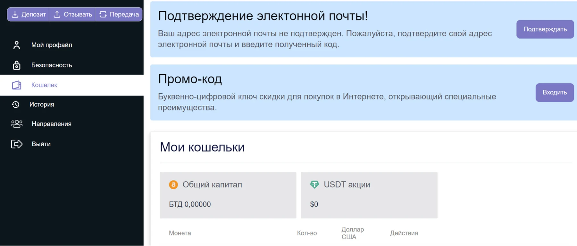Click the swap arrows icon on Передача

[x=103, y=14]
